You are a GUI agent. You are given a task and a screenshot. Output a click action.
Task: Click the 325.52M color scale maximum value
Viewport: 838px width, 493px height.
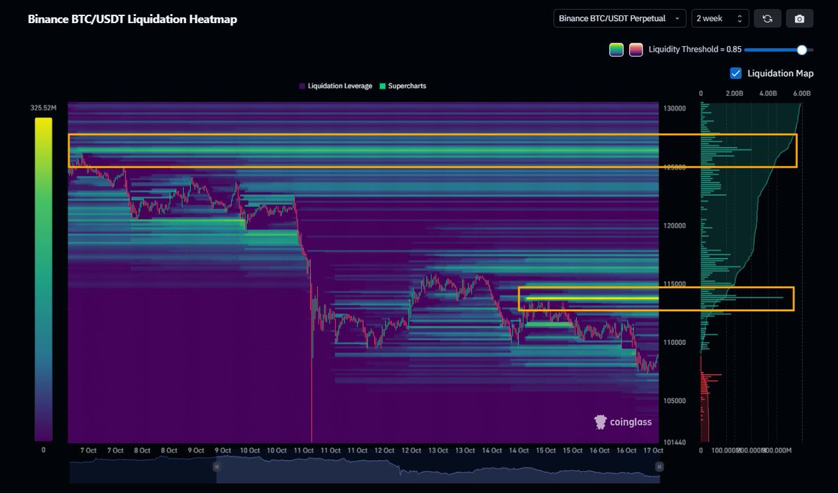[43, 108]
